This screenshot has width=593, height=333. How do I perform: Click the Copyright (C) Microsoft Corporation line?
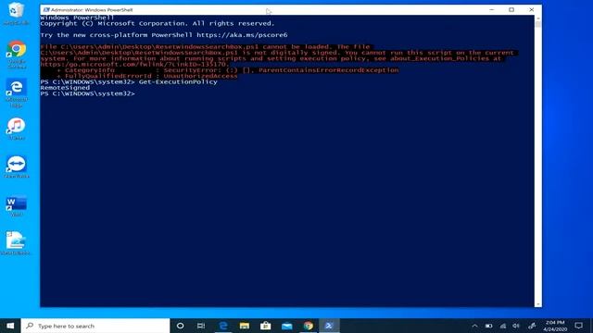coord(158,23)
